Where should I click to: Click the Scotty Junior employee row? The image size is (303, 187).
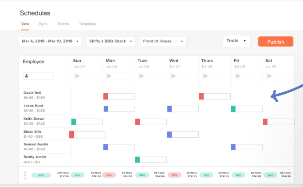pos(45,159)
